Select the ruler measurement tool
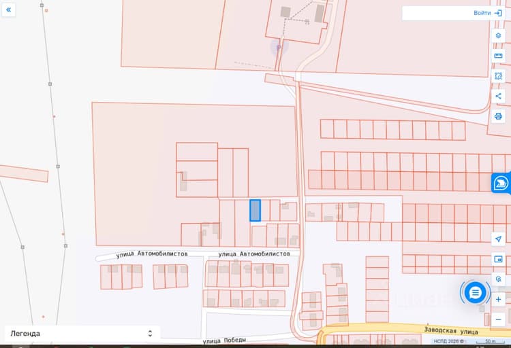Image resolution: width=511 pixels, height=348 pixels. point(498,56)
